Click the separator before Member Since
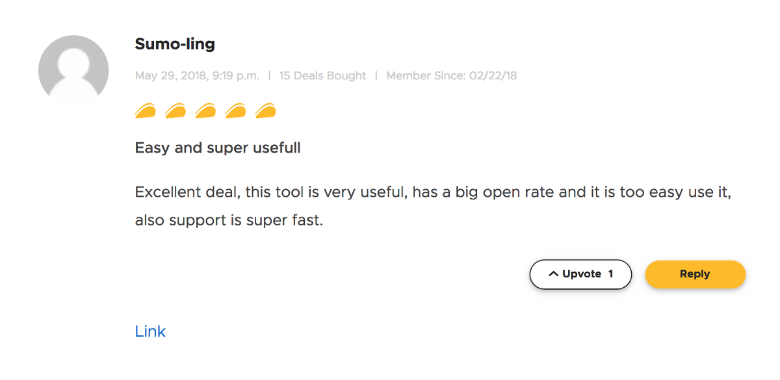 pyautogui.click(x=376, y=76)
